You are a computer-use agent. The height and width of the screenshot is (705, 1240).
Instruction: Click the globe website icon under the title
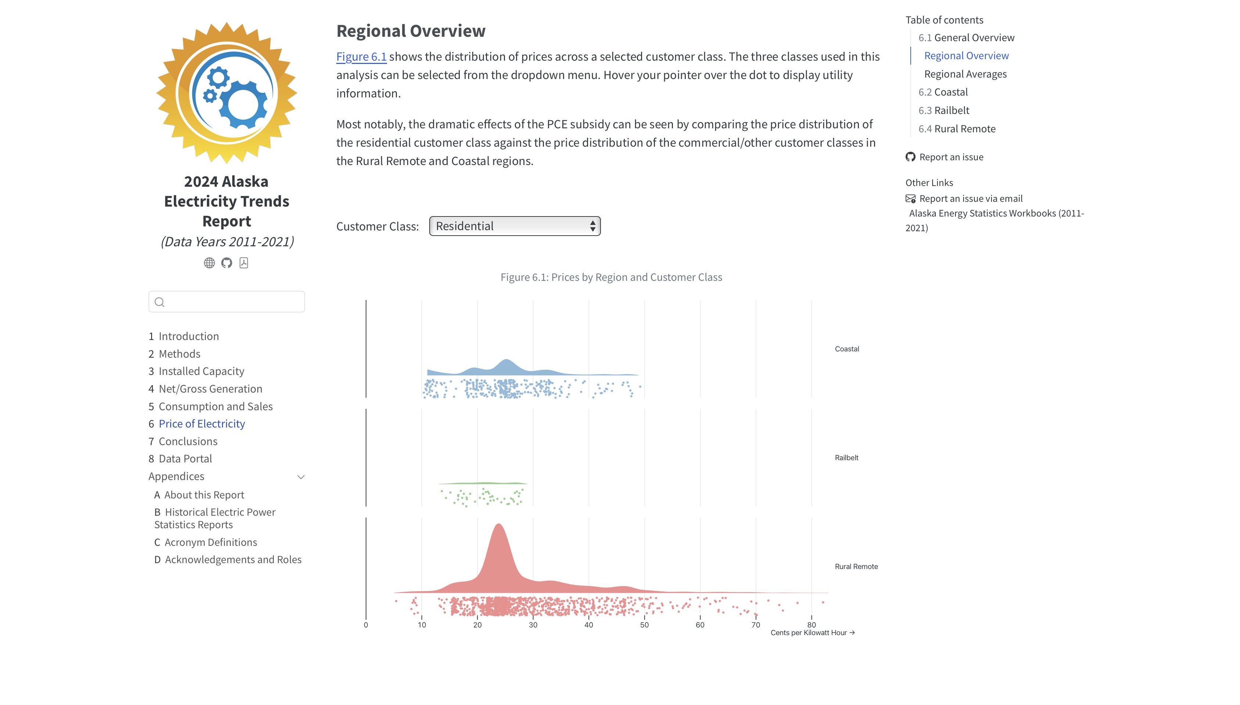coord(209,263)
